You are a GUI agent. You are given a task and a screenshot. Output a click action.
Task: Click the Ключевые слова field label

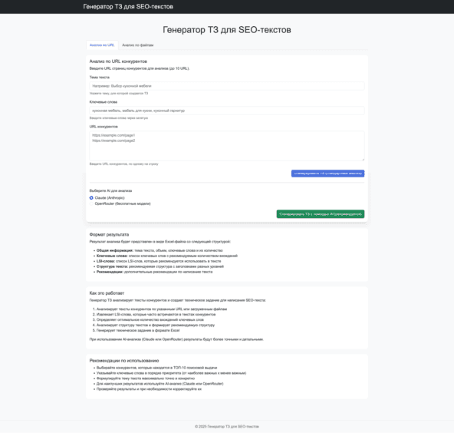[104, 102]
